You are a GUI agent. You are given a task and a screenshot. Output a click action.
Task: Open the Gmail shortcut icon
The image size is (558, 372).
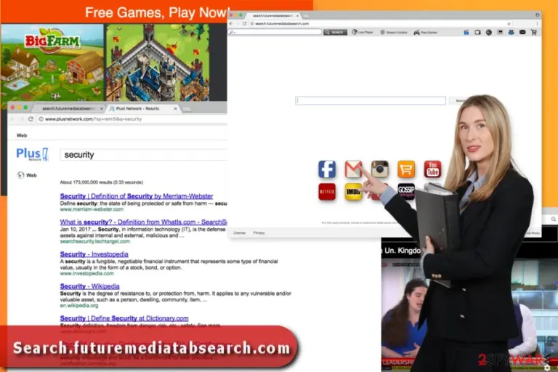click(353, 169)
